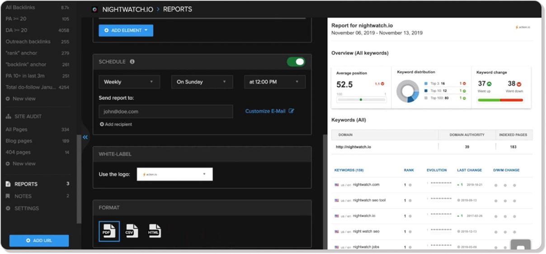This screenshot has width=546, height=254.
Task: Click NIGHTWATCH.IO breadcrumb in header
Action: tap(128, 9)
